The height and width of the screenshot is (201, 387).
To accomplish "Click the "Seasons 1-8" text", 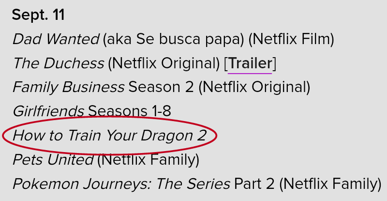I will pyautogui.click(x=130, y=111).
